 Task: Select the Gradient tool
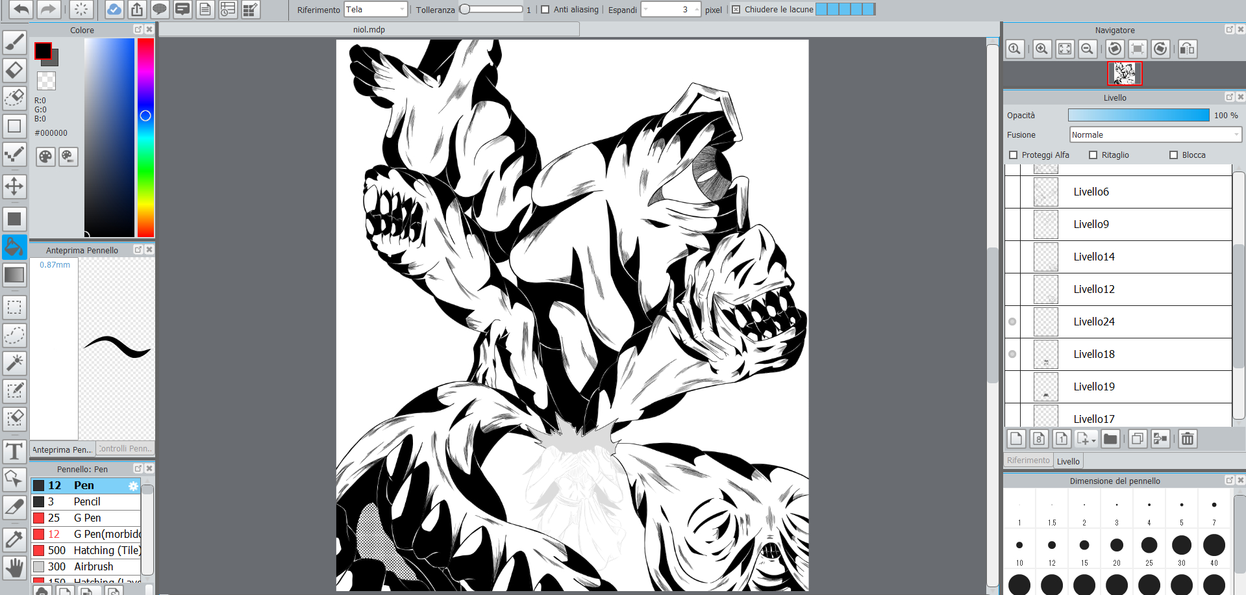[x=14, y=275]
